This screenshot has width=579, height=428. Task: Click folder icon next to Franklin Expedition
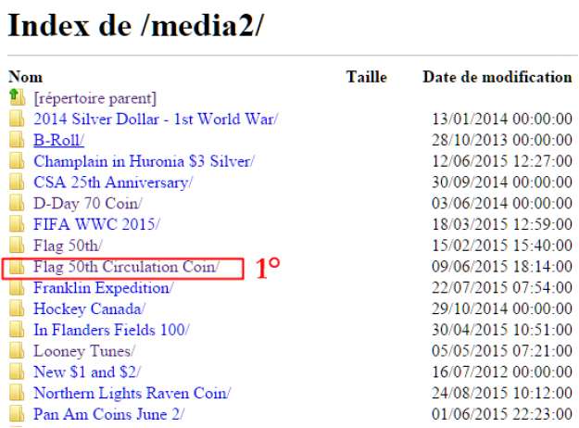(17, 288)
